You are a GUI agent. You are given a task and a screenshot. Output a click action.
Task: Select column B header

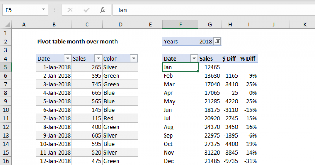[x=54, y=25]
